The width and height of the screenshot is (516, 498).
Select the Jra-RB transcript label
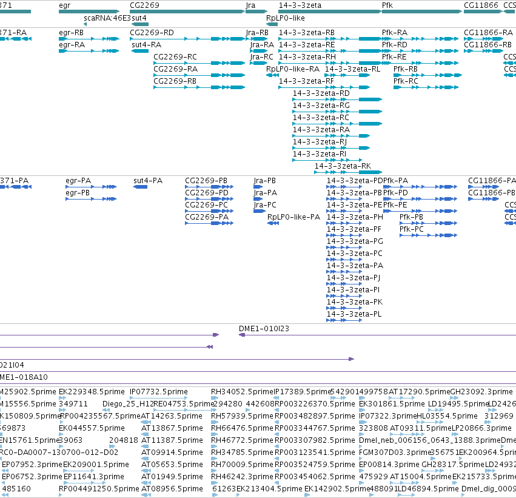coord(257,33)
